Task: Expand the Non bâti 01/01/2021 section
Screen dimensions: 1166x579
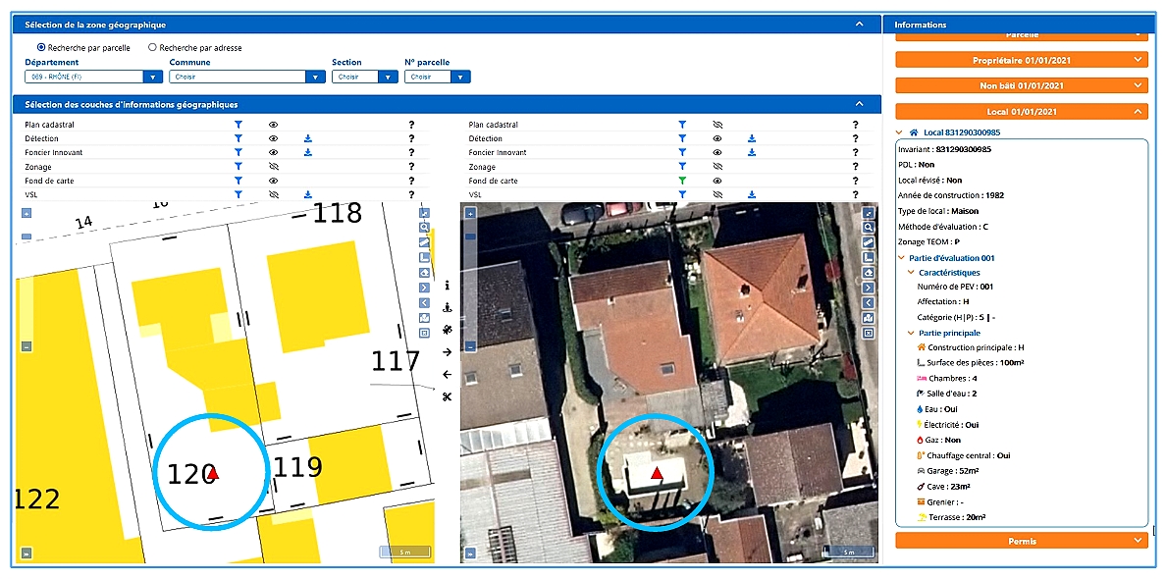Action: tap(1022, 86)
